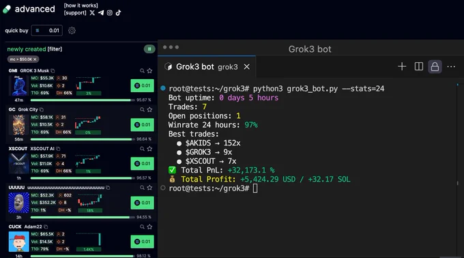Buy 0.01 of Grok City
464x258 pixels.
143,124
